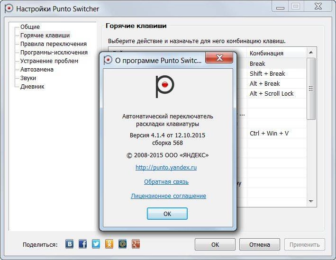336x260 pixels.
Task: Share via Google Plus icon
Action: (x=136, y=244)
